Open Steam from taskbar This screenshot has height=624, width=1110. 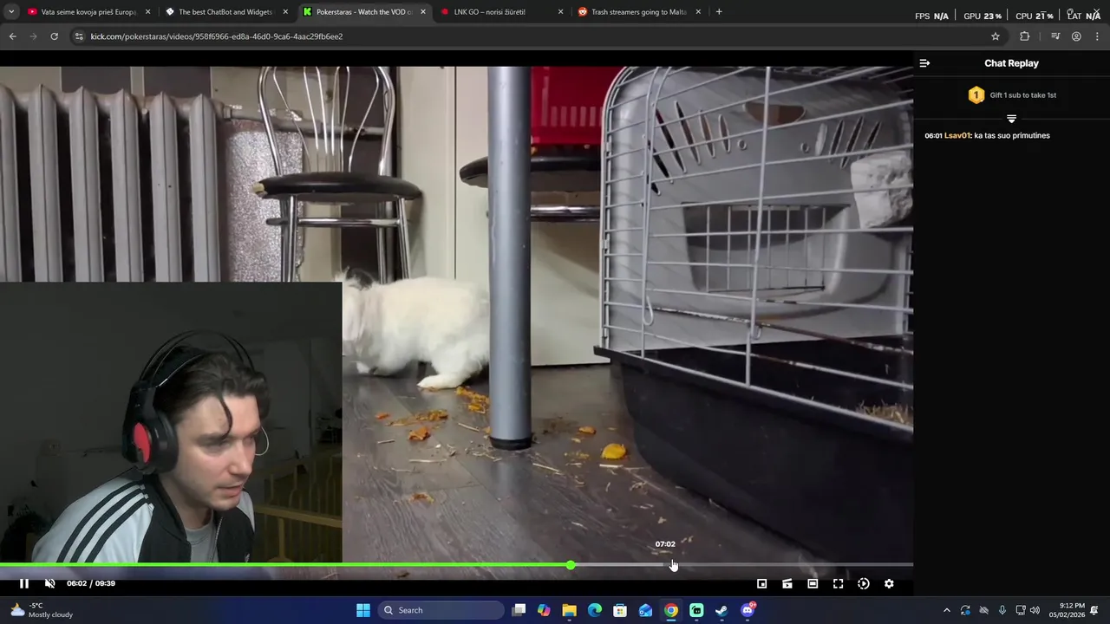(721, 610)
